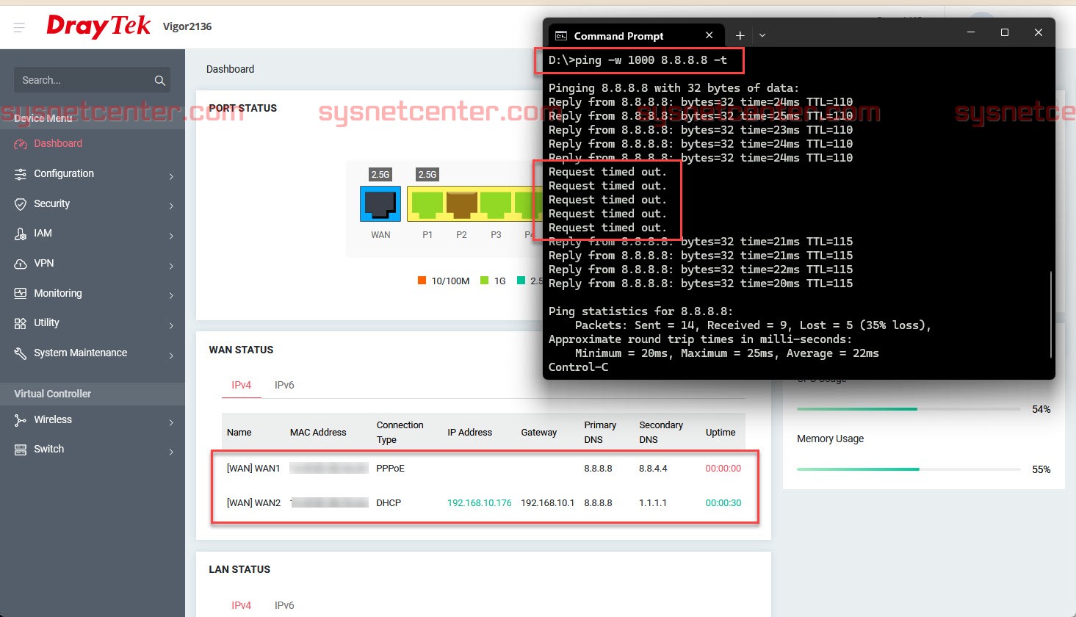
Task: Click the Switch device icon
Action: click(21, 450)
